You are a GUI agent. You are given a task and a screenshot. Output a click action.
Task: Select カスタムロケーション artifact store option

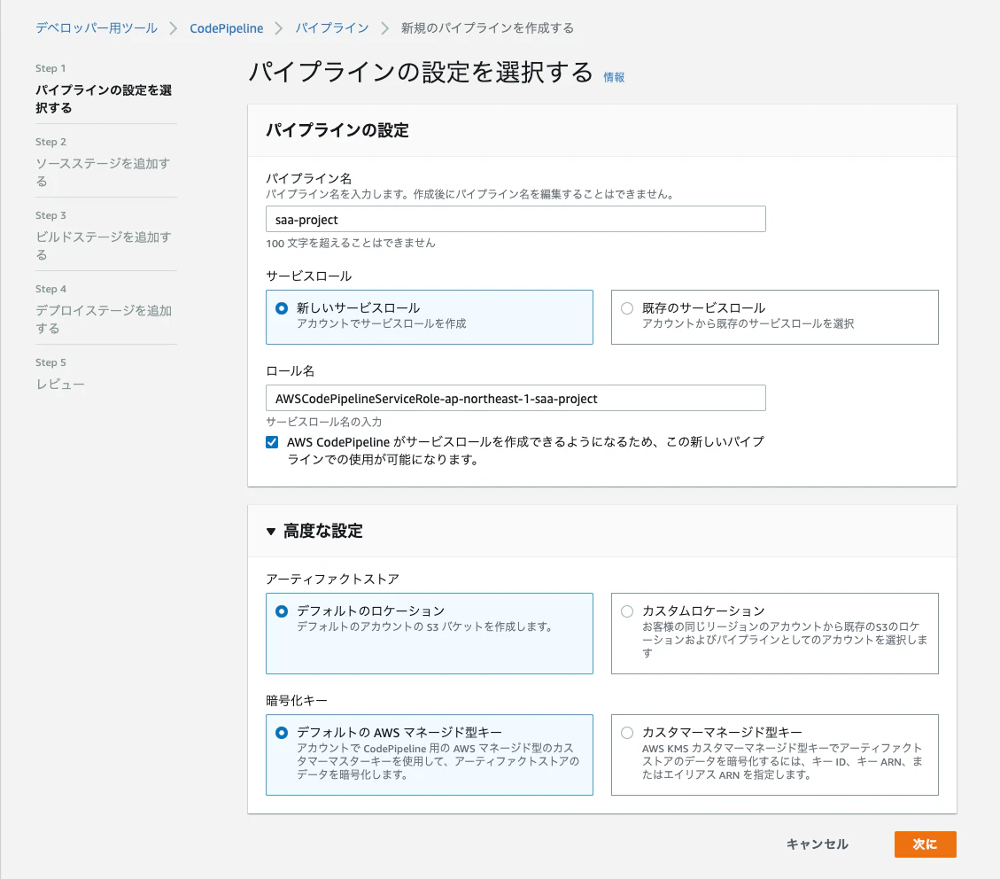(x=774, y=634)
